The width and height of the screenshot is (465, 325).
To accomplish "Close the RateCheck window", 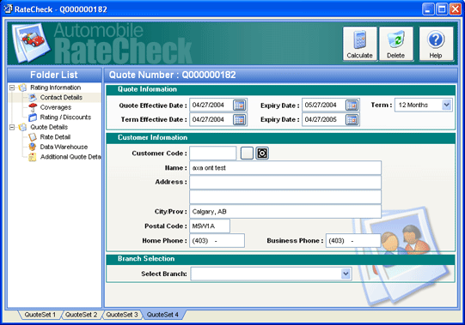I will (x=456, y=9).
